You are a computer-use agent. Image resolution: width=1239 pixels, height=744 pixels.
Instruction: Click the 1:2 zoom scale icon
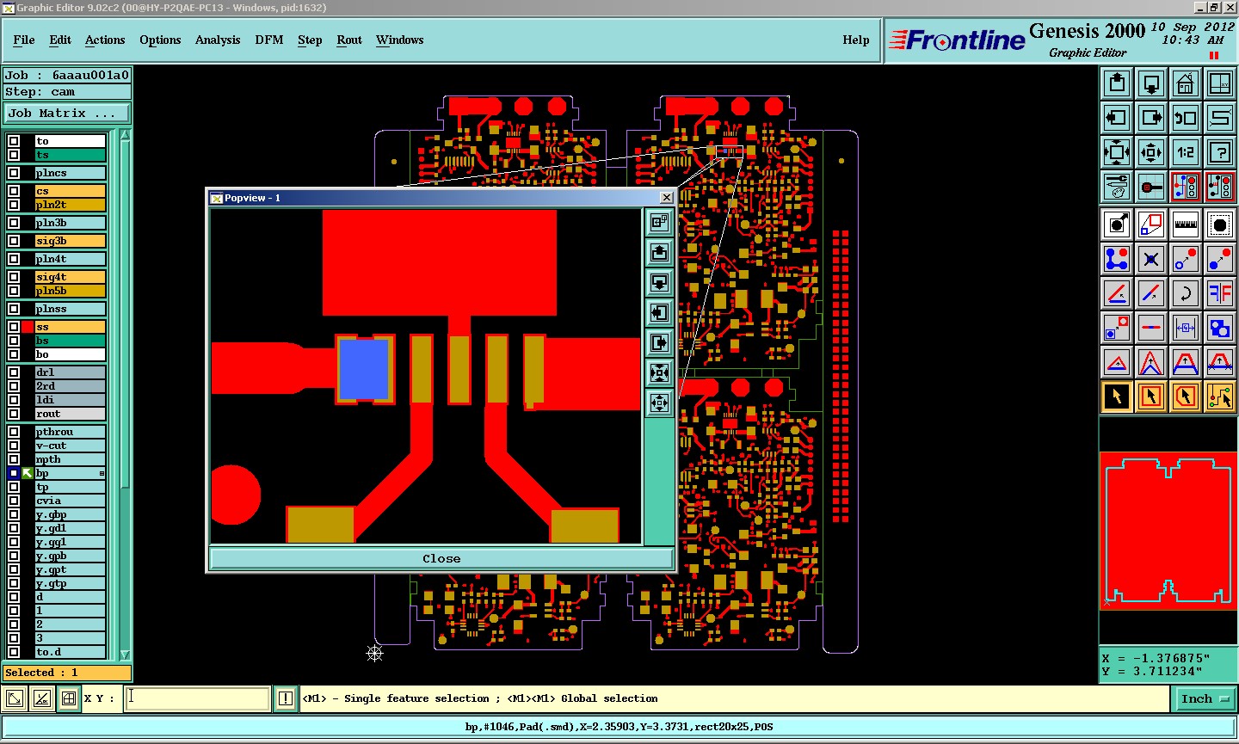1186,152
